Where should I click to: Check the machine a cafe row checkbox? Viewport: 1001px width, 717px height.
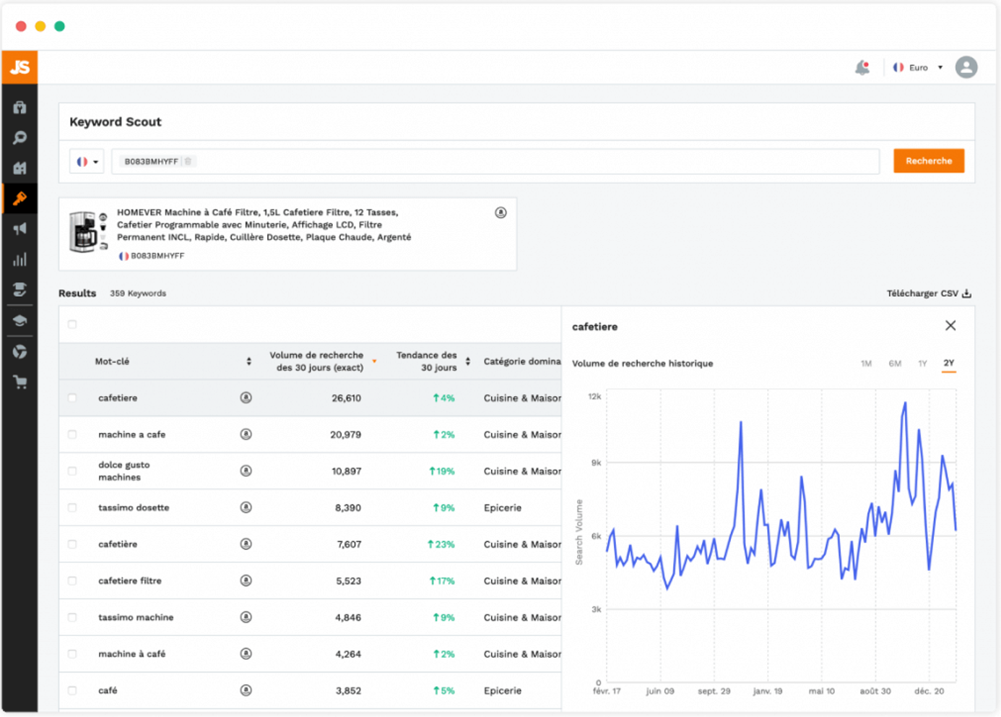72,434
